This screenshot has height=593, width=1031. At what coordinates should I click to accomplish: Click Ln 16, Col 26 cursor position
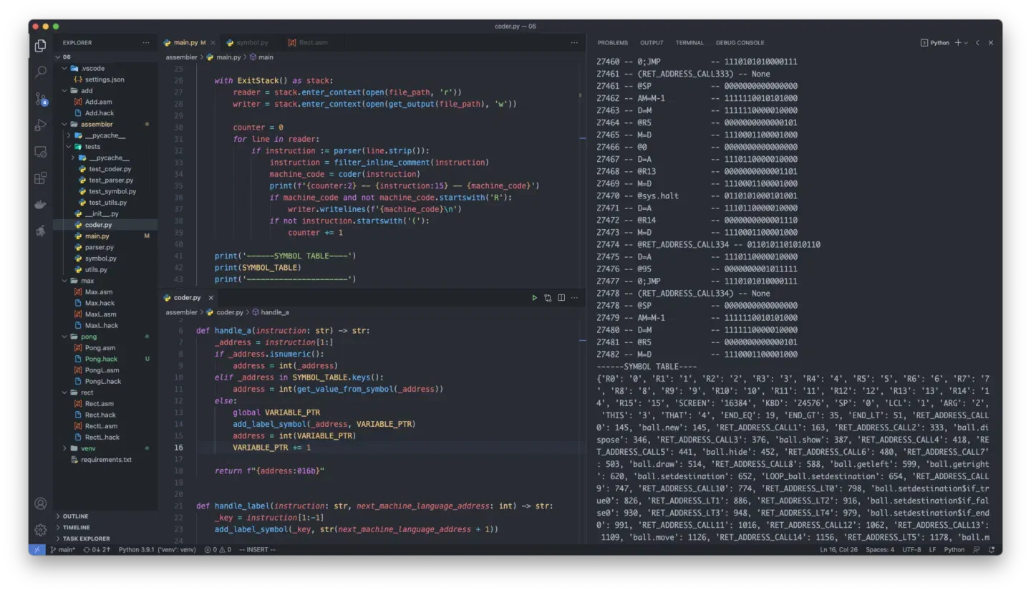click(838, 550)
